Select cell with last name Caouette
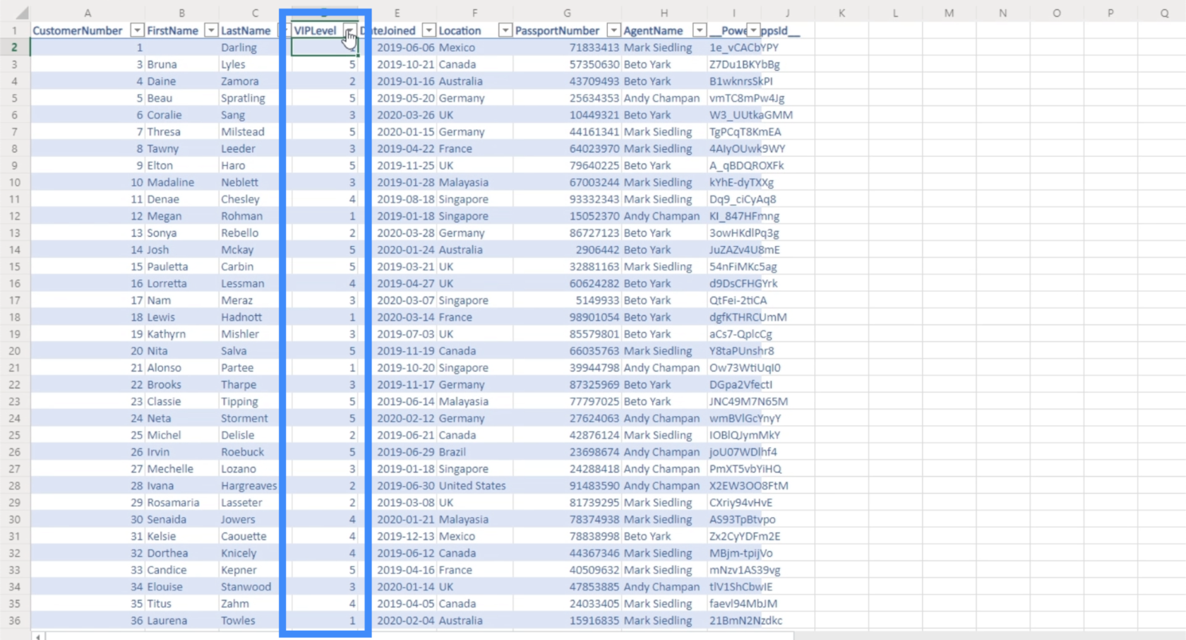The image size is (1186, 640). (254, 536)
